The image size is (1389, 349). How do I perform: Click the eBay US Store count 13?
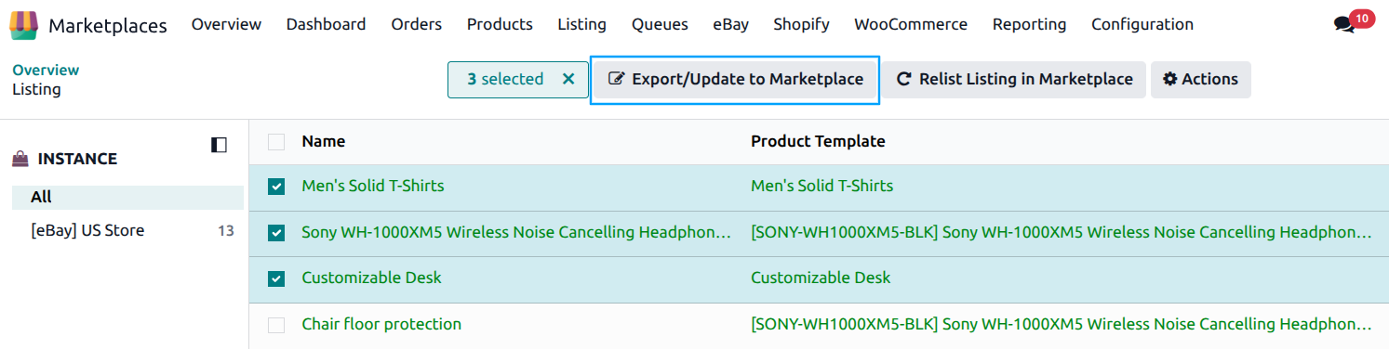coord(226,231)
